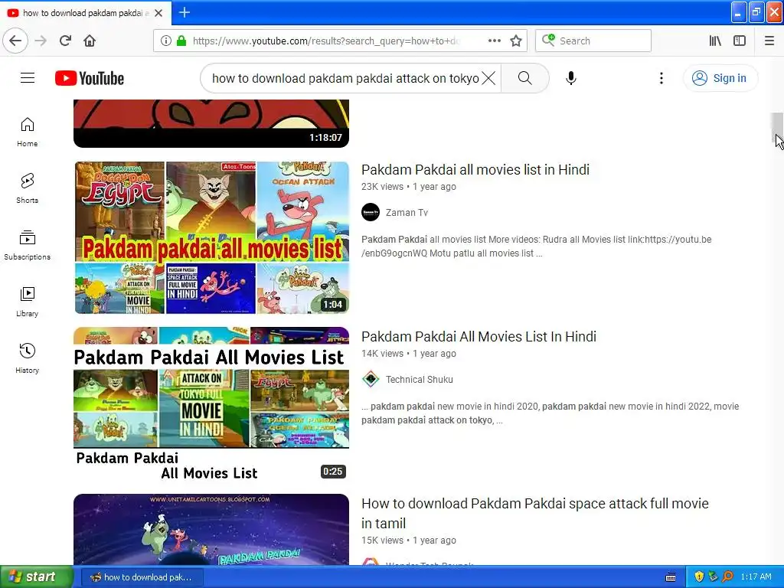Screen dimensions: 784x588
Task: Open Home in the YouTube sidebar
Action: pyautogui.click(x=27, y=132)
